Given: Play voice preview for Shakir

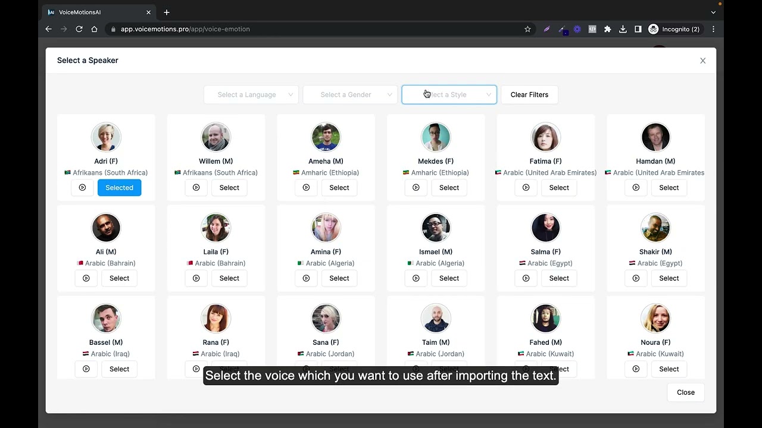Looking at the screenshot, I should tap(636, 278).
